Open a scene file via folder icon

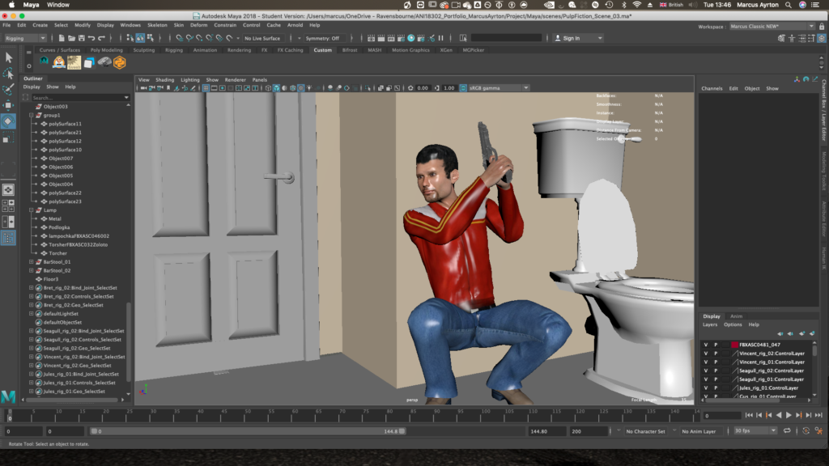pos(71,38)
